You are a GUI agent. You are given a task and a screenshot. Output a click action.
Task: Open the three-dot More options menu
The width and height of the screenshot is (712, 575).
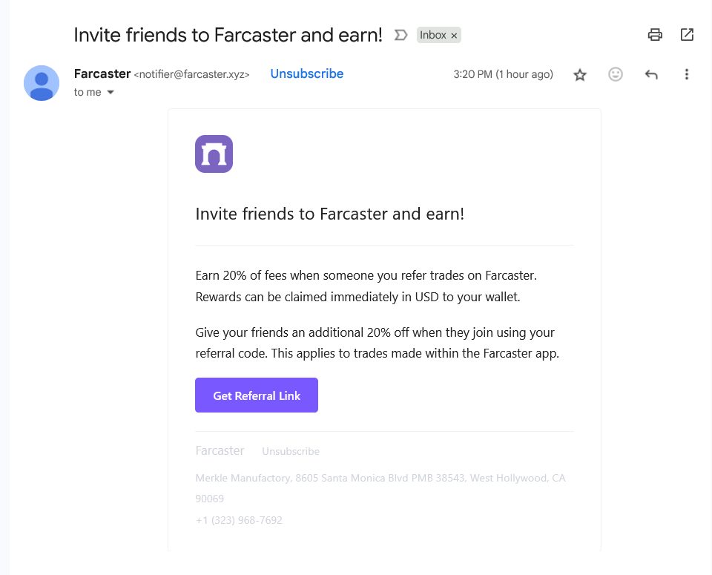[x=687, y=74]
